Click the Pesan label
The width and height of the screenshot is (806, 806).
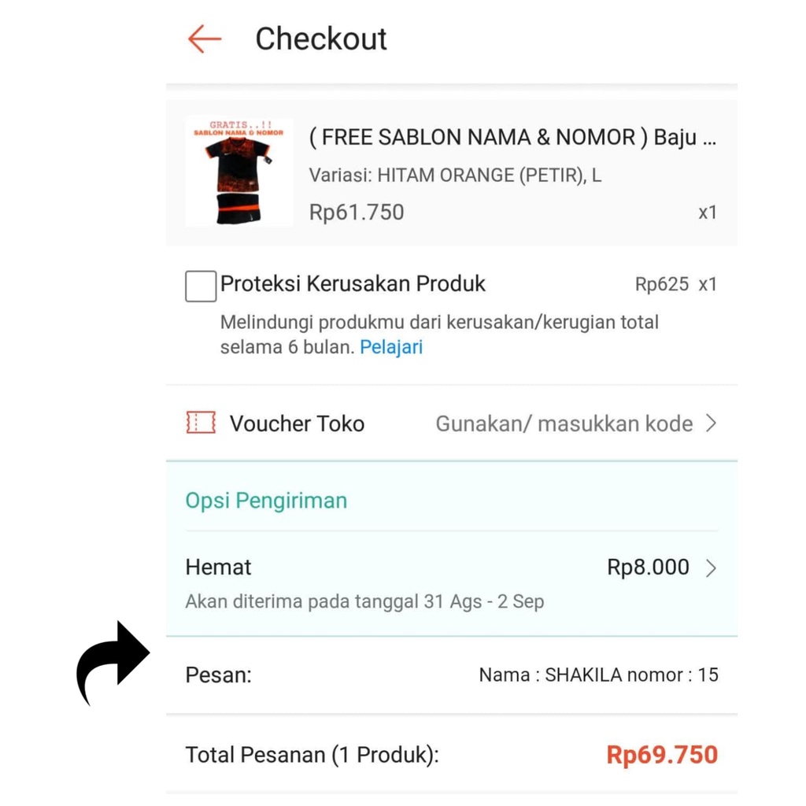(x=218, y=675)
